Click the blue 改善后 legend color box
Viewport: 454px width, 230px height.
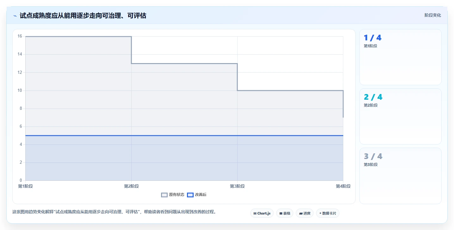(x=190, y=195)
